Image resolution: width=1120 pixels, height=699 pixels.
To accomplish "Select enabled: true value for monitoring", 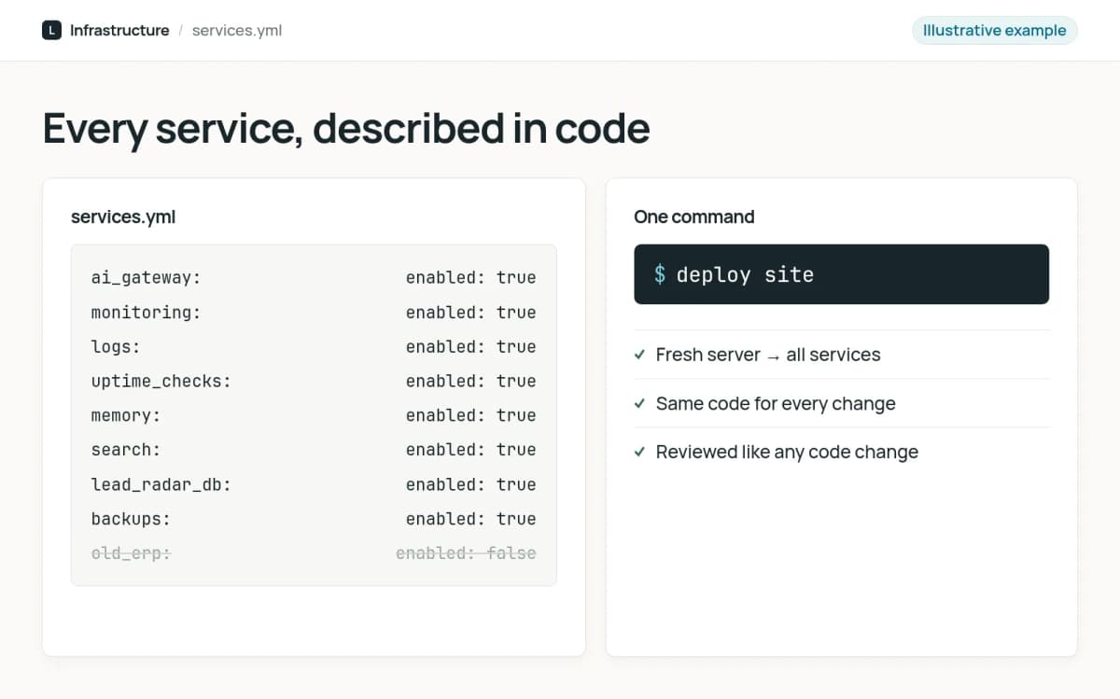I will (470, 312).
